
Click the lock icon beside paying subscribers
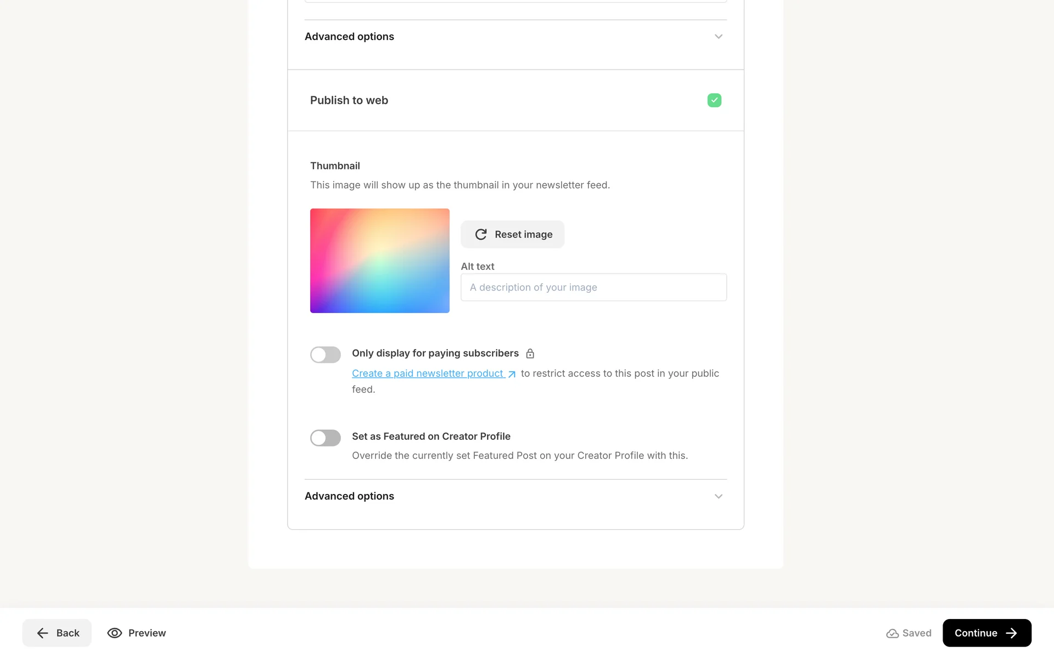tap(530, 354)
